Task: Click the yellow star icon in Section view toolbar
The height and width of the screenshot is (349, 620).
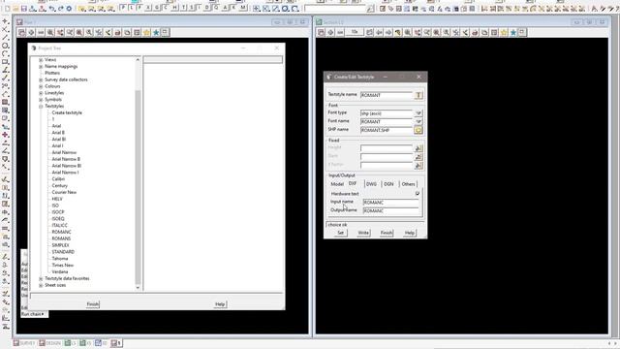Action: [504, 32]
